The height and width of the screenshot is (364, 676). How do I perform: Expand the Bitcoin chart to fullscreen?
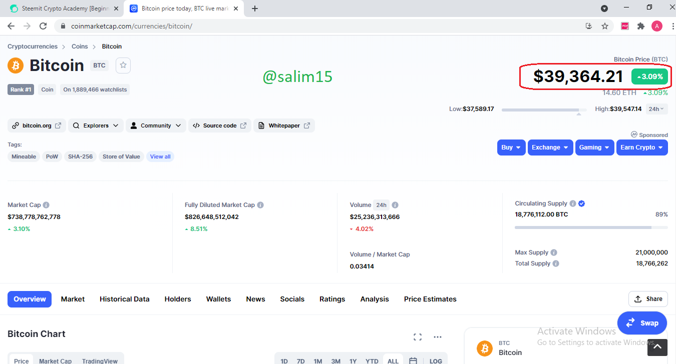418,337
